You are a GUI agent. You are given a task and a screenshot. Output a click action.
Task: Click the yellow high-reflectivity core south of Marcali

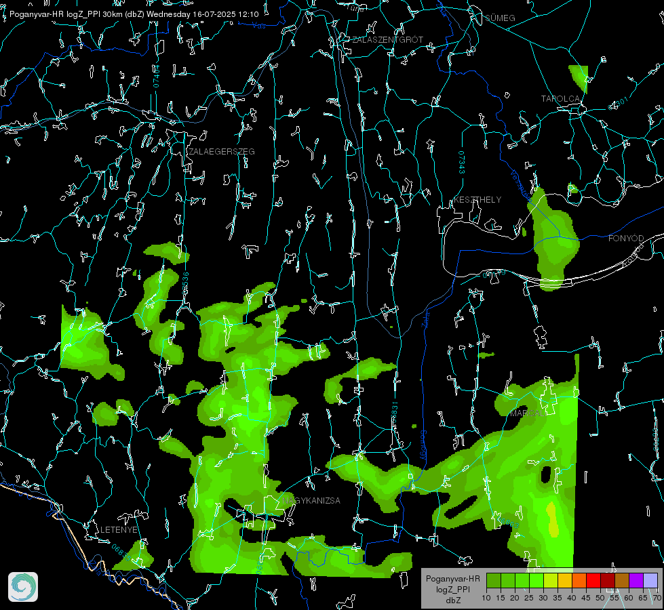(x=552, y=519)
